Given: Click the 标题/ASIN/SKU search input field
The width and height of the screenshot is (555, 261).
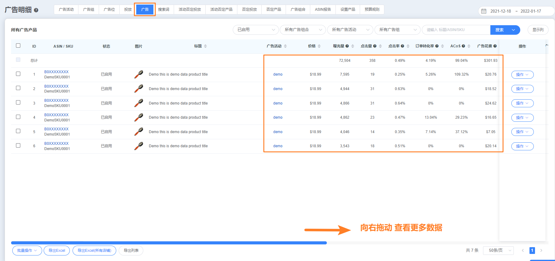Looking at the screenshot, I should [x=456, y=30].
